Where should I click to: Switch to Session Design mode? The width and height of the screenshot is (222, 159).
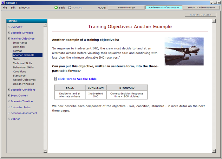(126, 7)
